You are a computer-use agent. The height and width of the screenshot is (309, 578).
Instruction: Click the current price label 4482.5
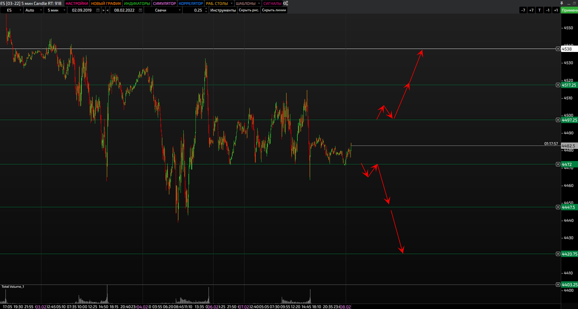569,146
